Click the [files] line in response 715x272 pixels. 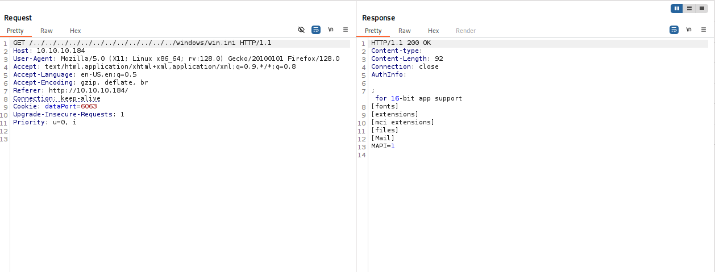[385, 130]
